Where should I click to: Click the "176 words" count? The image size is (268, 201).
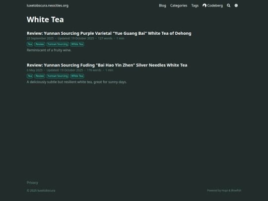coord(94,70)
